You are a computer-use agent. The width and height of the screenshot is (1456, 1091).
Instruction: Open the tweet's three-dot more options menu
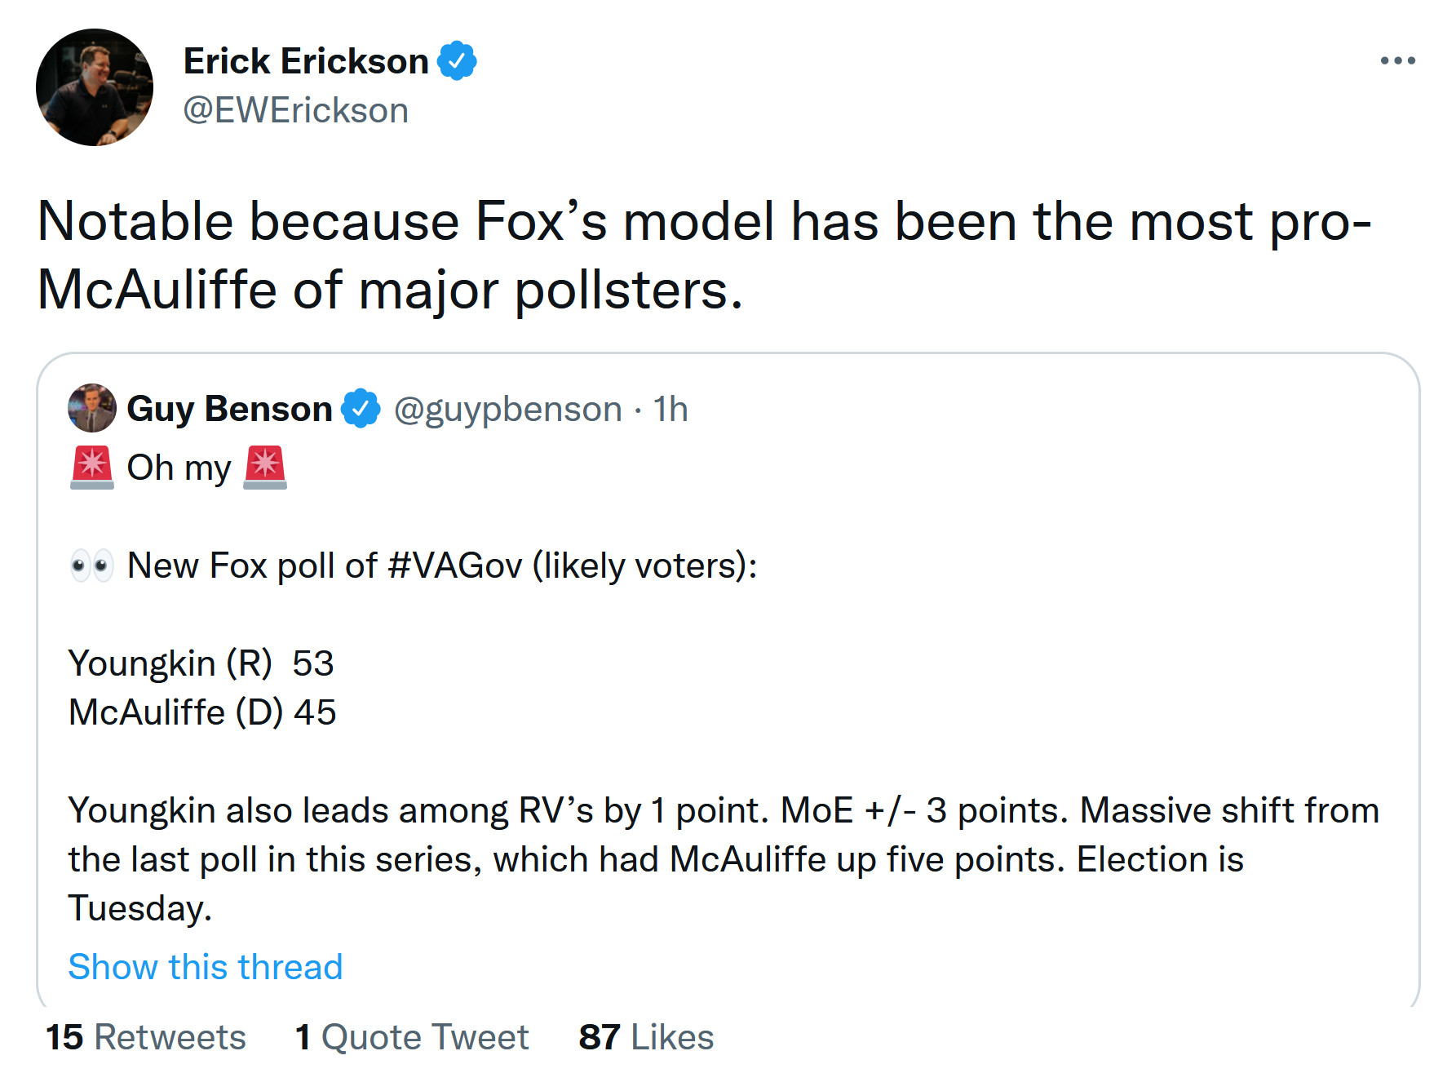(x=1397, y=61)
